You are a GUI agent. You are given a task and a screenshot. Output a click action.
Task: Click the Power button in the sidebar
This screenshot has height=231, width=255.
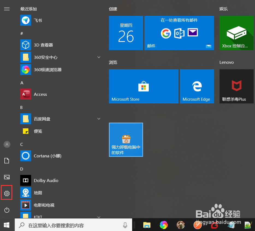coord(7,210)
